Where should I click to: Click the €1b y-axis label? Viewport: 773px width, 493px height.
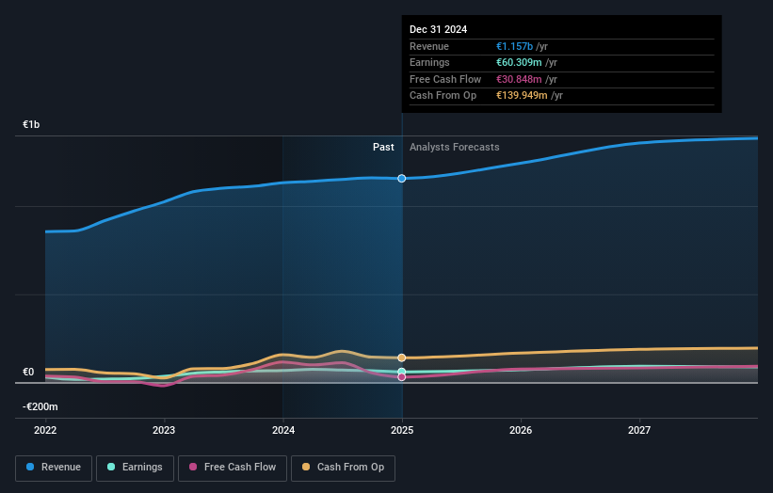click(x=31, y=124)
